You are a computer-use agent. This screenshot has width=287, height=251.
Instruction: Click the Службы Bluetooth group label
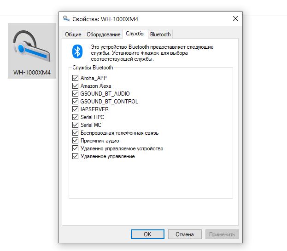click(93, 68)
